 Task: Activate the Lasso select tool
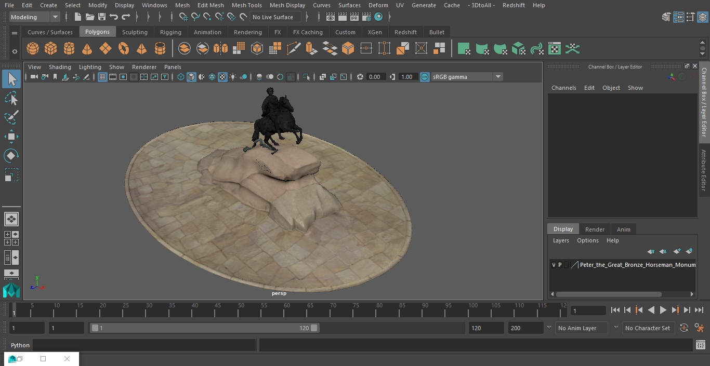click(x=11, y=98)
